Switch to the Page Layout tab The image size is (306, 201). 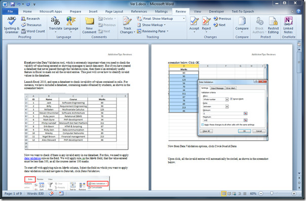pyautogui.click(x=114, y=11)
